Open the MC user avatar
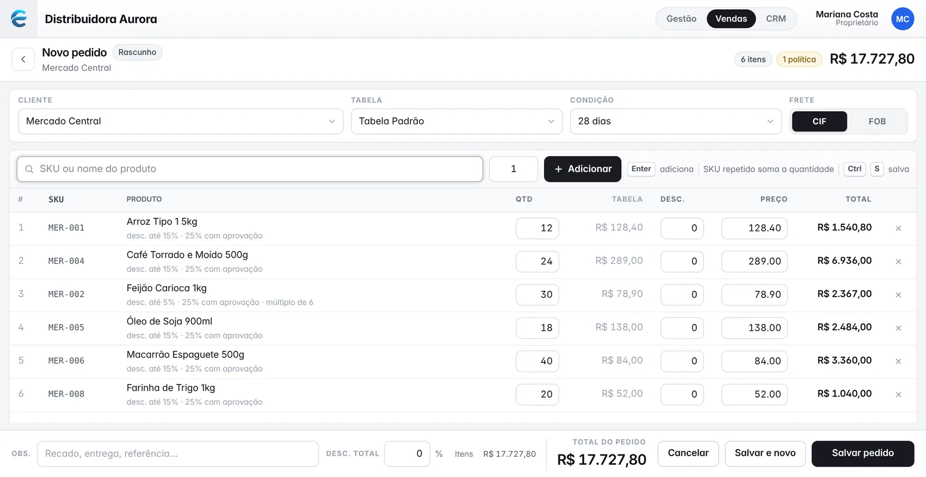This screenshot has height=477, width=926. coord(902,19)
